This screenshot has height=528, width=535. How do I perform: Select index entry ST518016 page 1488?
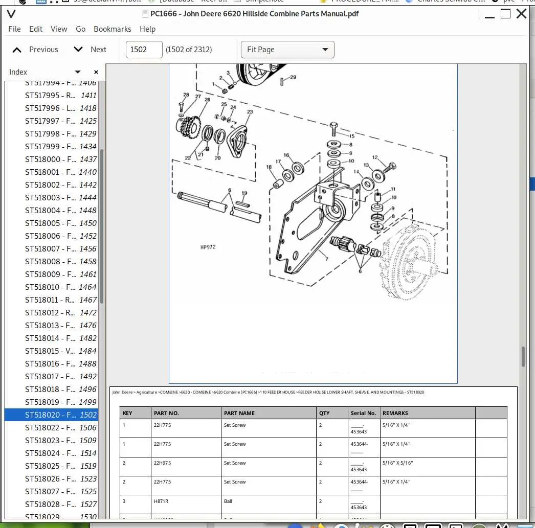tap(51, 364)
